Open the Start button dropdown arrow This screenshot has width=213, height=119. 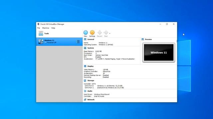(x=109, y=33)
